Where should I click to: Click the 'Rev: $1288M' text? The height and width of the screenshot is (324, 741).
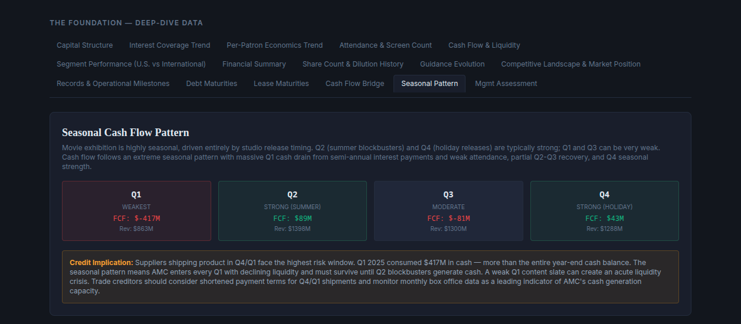tap(605, 229)
